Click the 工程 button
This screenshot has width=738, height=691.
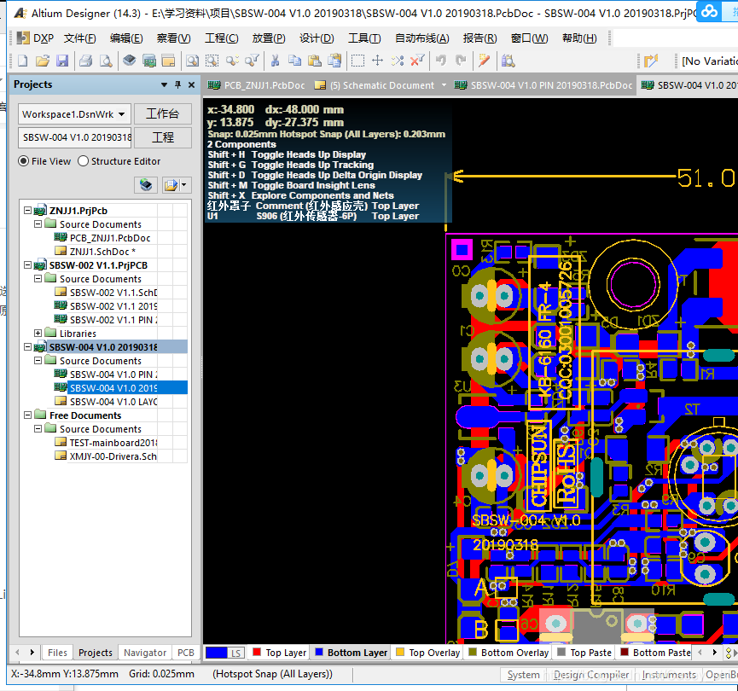(x=163, y=137)
